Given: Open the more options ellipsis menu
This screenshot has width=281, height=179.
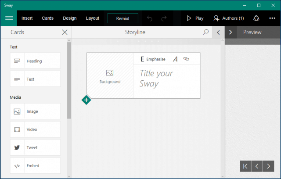Looking at the screenshot, I should [x=272, y=18].
